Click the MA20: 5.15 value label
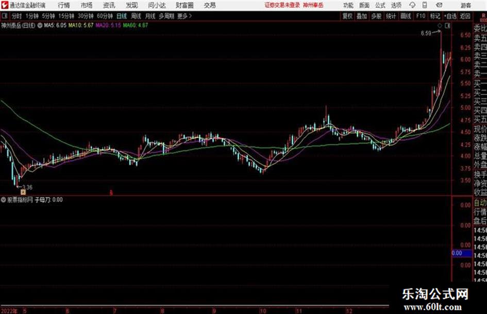Viewport: 487px width, 314px height. 108,25
